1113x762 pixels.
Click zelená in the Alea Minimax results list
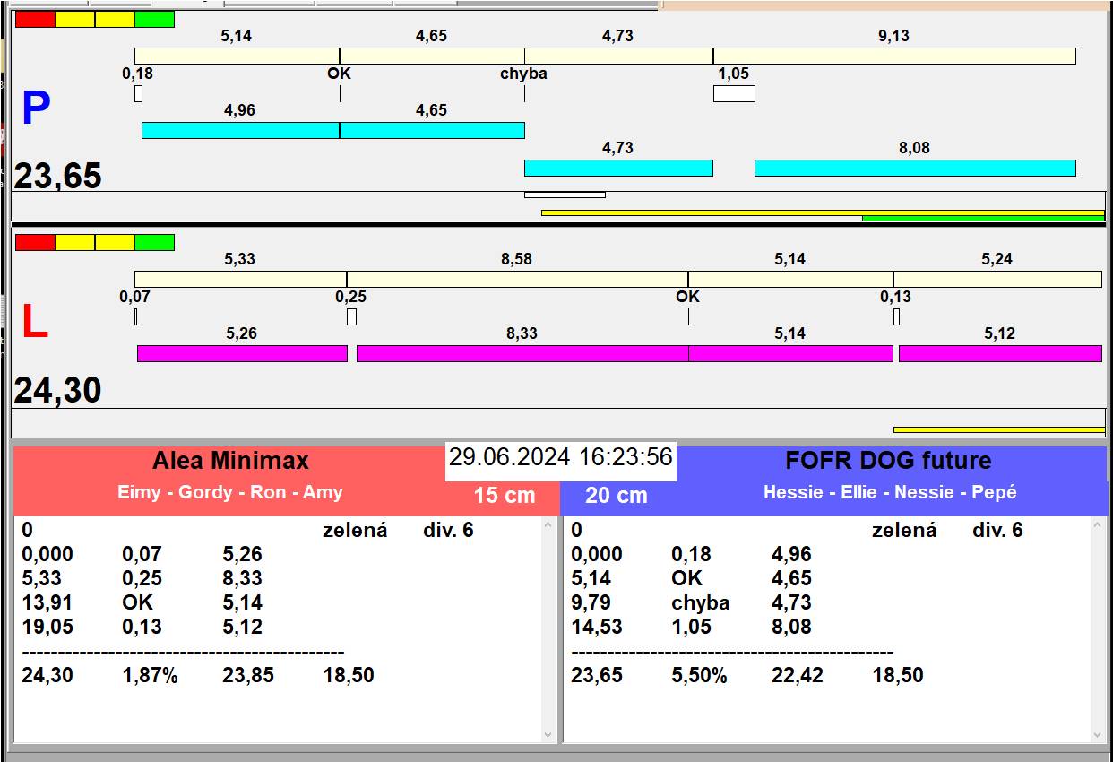pos(355,530)
